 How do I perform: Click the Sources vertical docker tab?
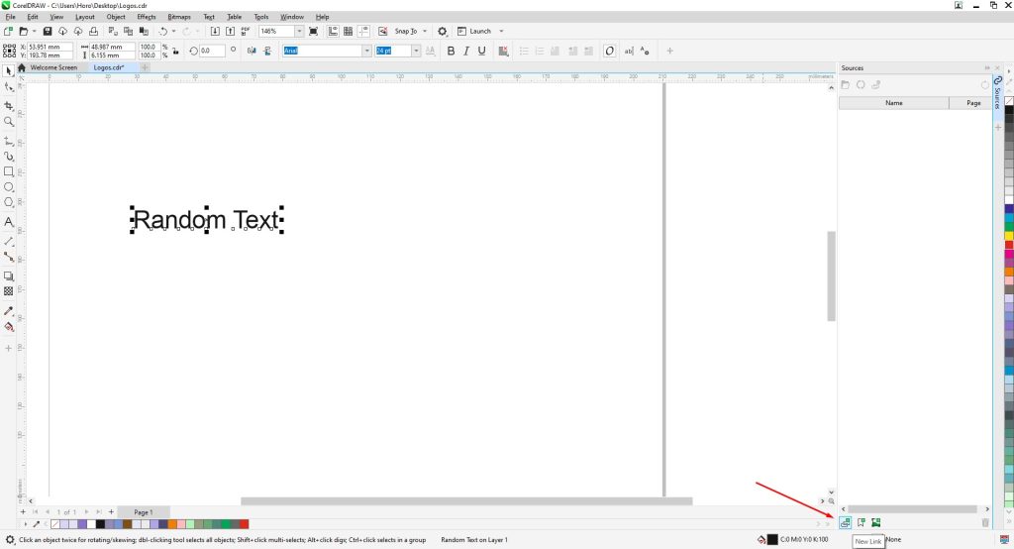click(998, 92)
